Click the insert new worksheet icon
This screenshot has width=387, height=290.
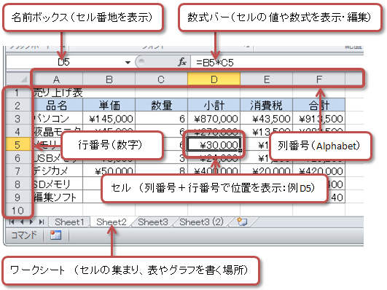[242, 222]
